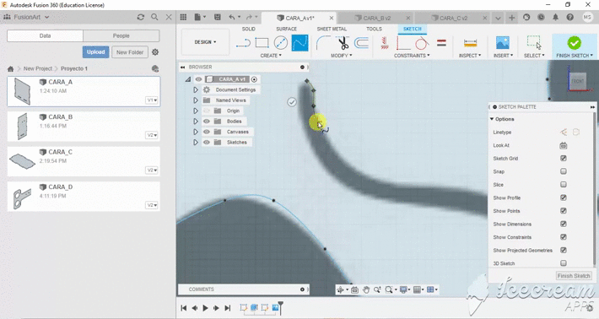Refresh the data panel

tap(141, 17)
